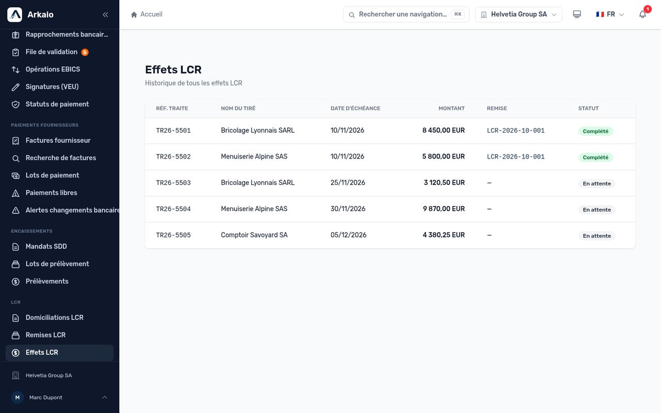This screenshot has width=661, height=413.
Task: Click the Accueil breadcrumb link
Action: tap(151, 14)
